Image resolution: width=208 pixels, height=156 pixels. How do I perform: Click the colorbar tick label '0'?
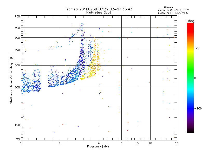coord(195,78)
